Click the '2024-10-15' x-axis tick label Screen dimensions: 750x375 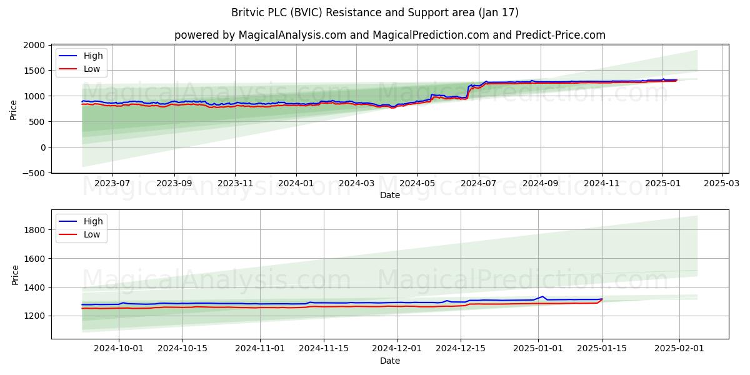[182, 349]
